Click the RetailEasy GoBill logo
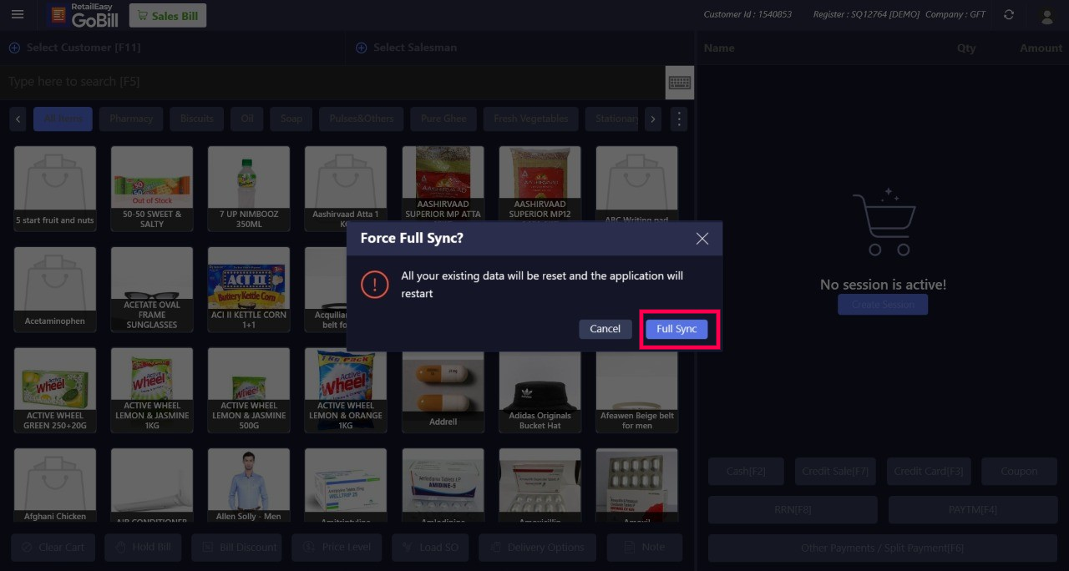This screenshot has height=571, width=1069. click(x=84, y=15)
